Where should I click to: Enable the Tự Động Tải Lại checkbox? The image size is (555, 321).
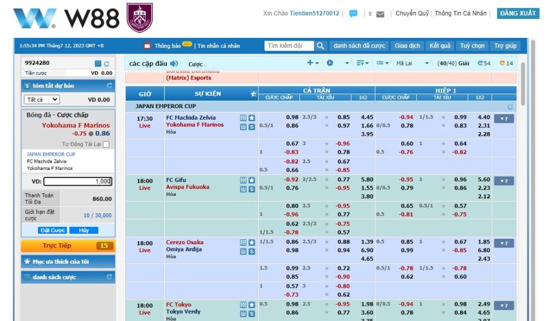[x=106, y=144]
